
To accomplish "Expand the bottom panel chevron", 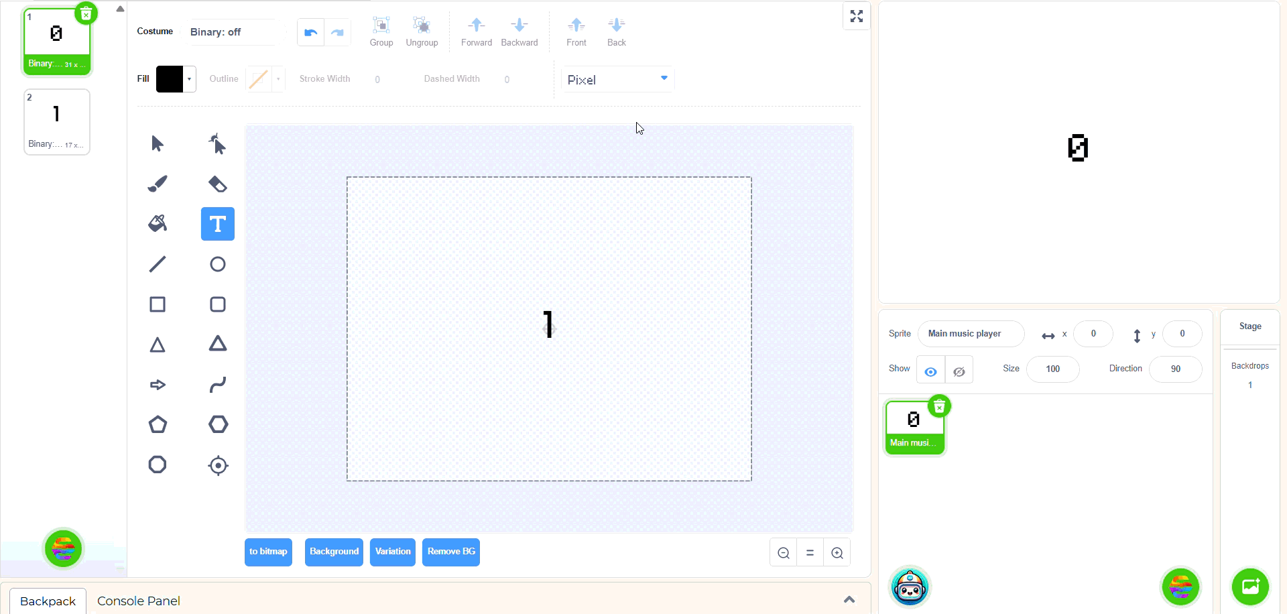I will pos(849,600).
